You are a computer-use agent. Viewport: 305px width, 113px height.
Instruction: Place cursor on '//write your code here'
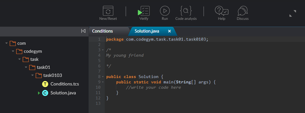click(153, 88)
